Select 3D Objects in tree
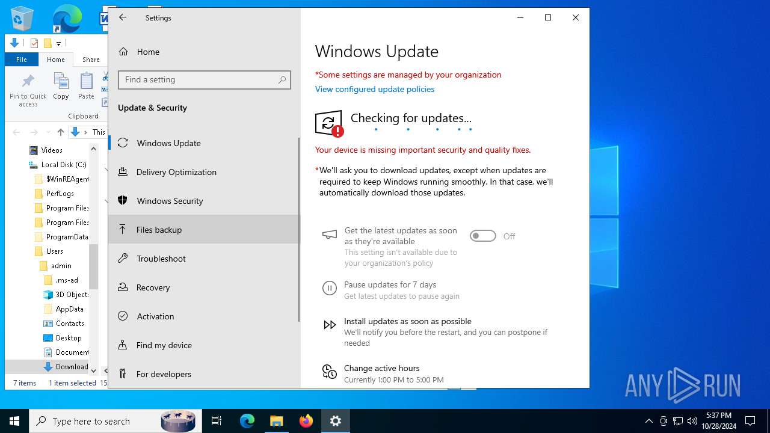Screen dimensions: 770x433 click(66, 295)
